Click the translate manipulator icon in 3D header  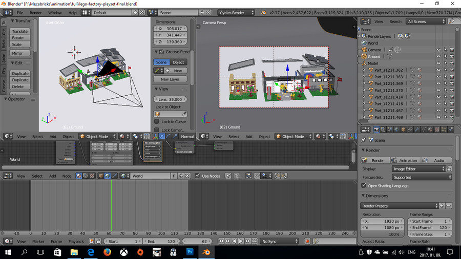tap(162, 136)
